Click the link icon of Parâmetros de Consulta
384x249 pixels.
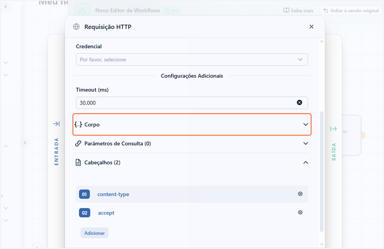pos(78,144)
